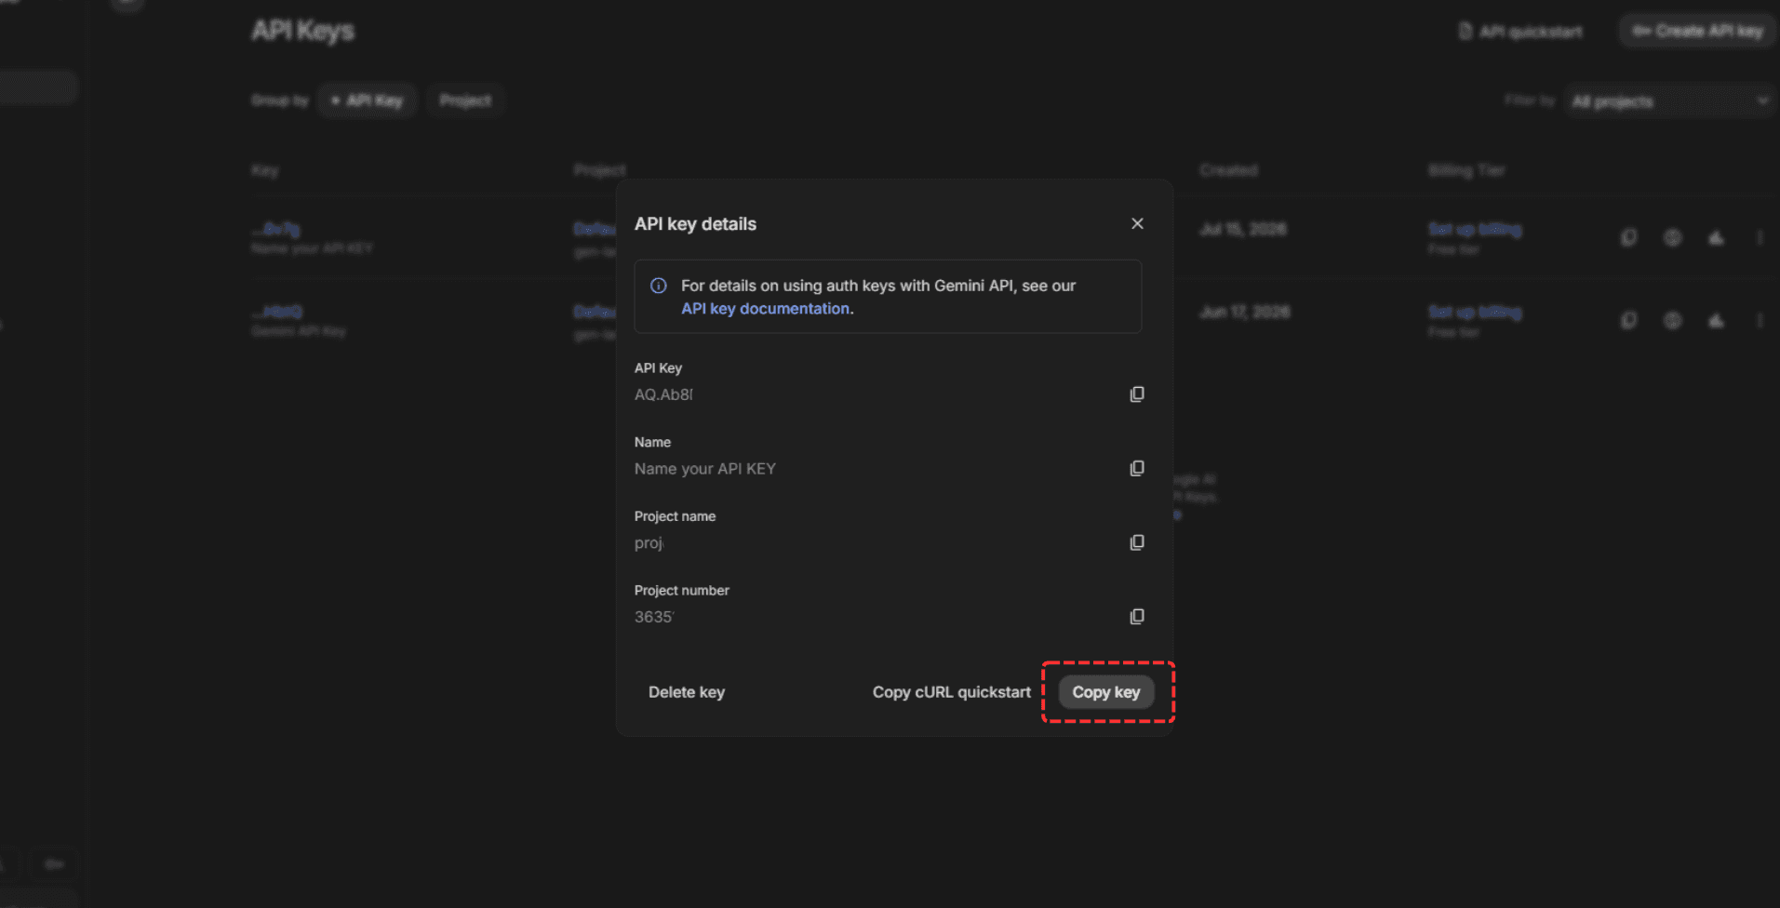Copy the Project name via its copy icon
The height and width of the screenshot is (908, 1780).
[x=1137, y=542]
